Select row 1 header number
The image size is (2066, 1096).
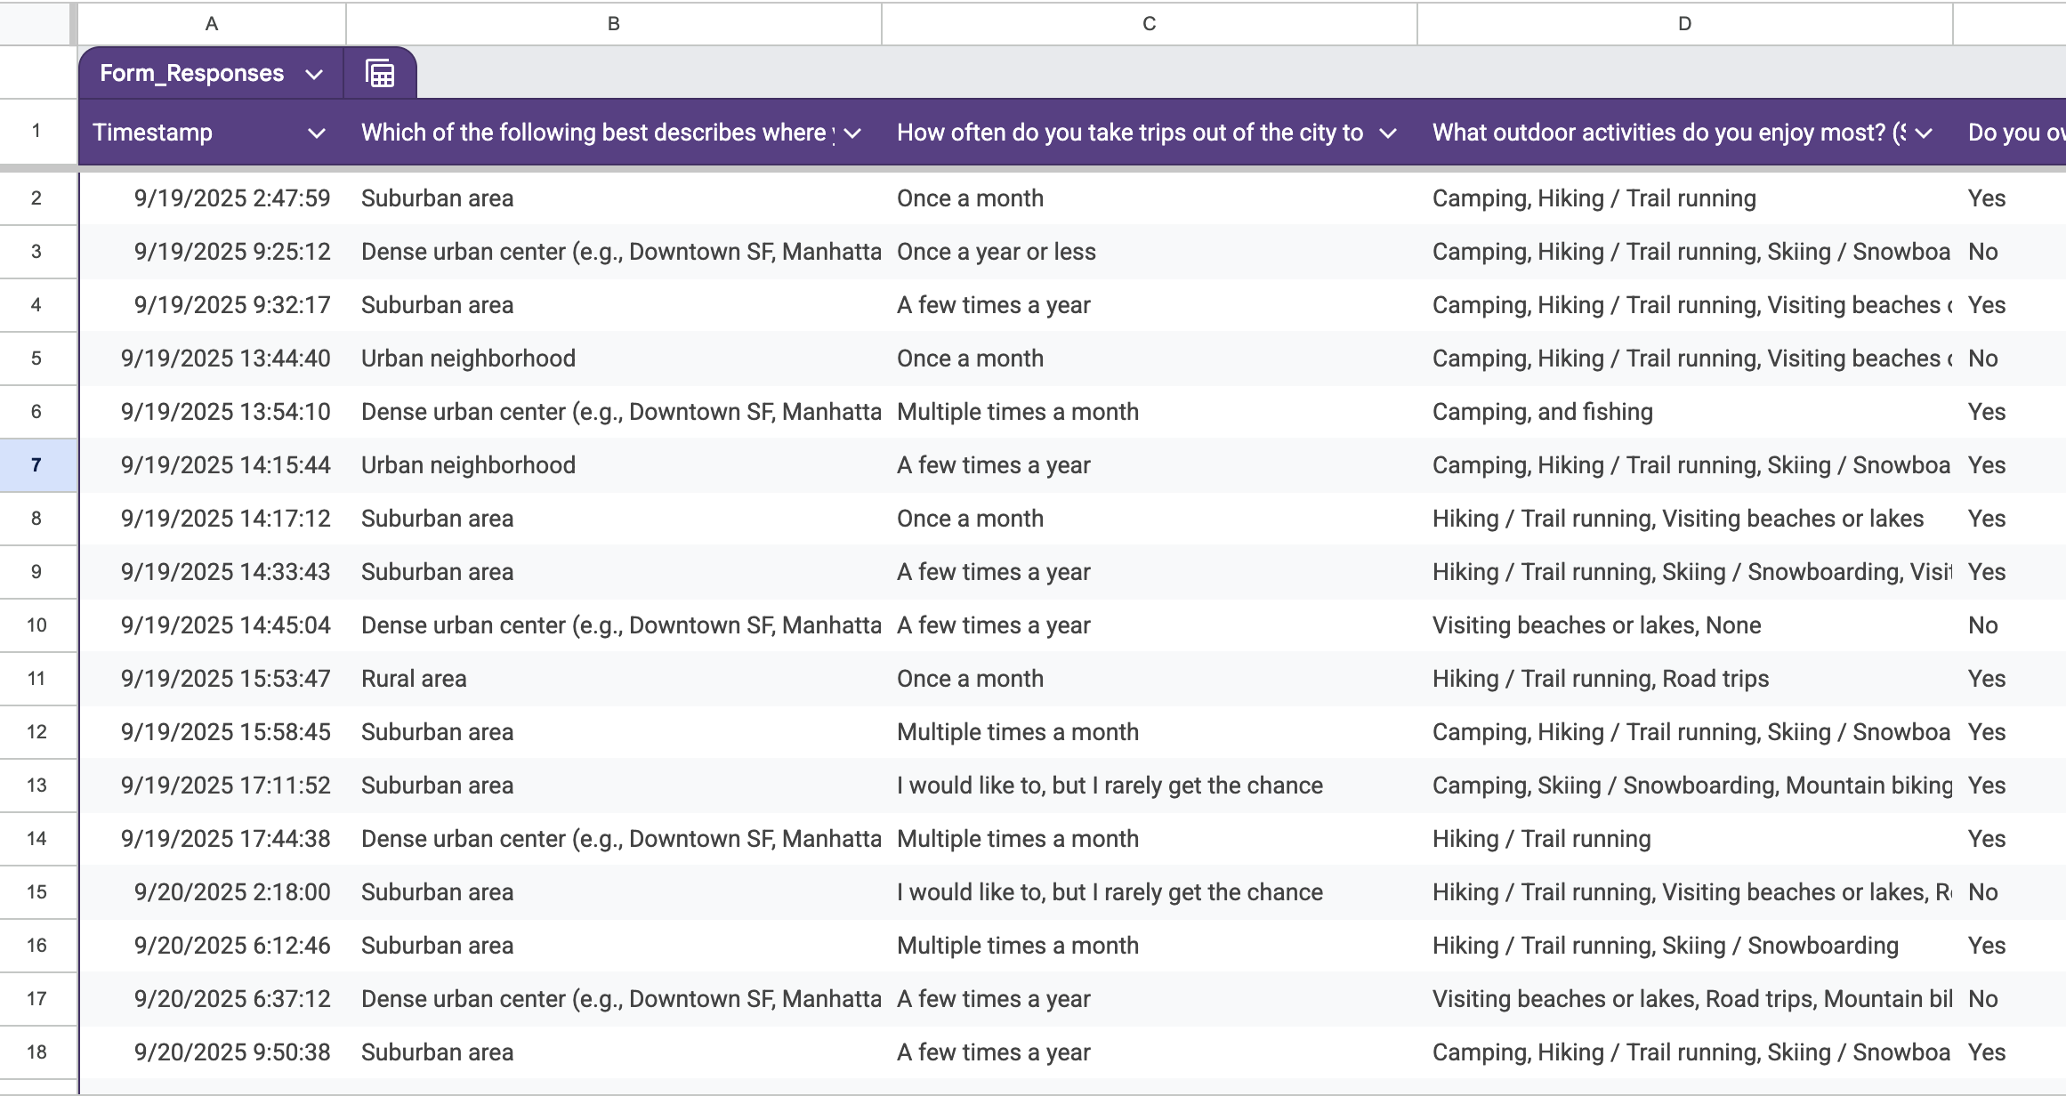click(36, 131)
